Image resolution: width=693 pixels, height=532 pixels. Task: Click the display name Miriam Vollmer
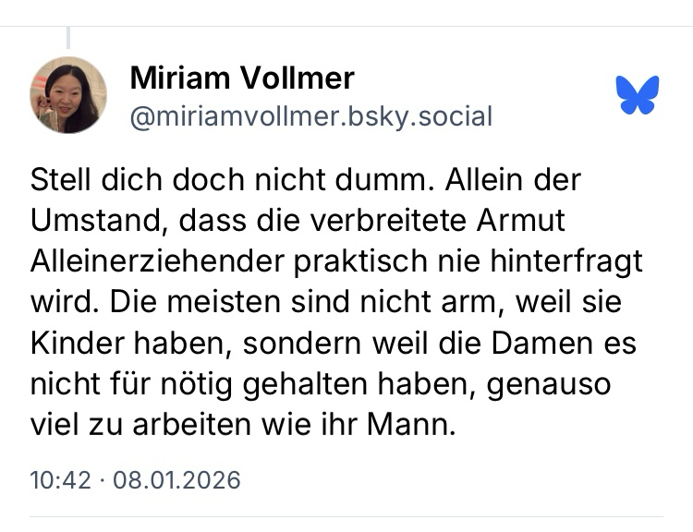242,78
